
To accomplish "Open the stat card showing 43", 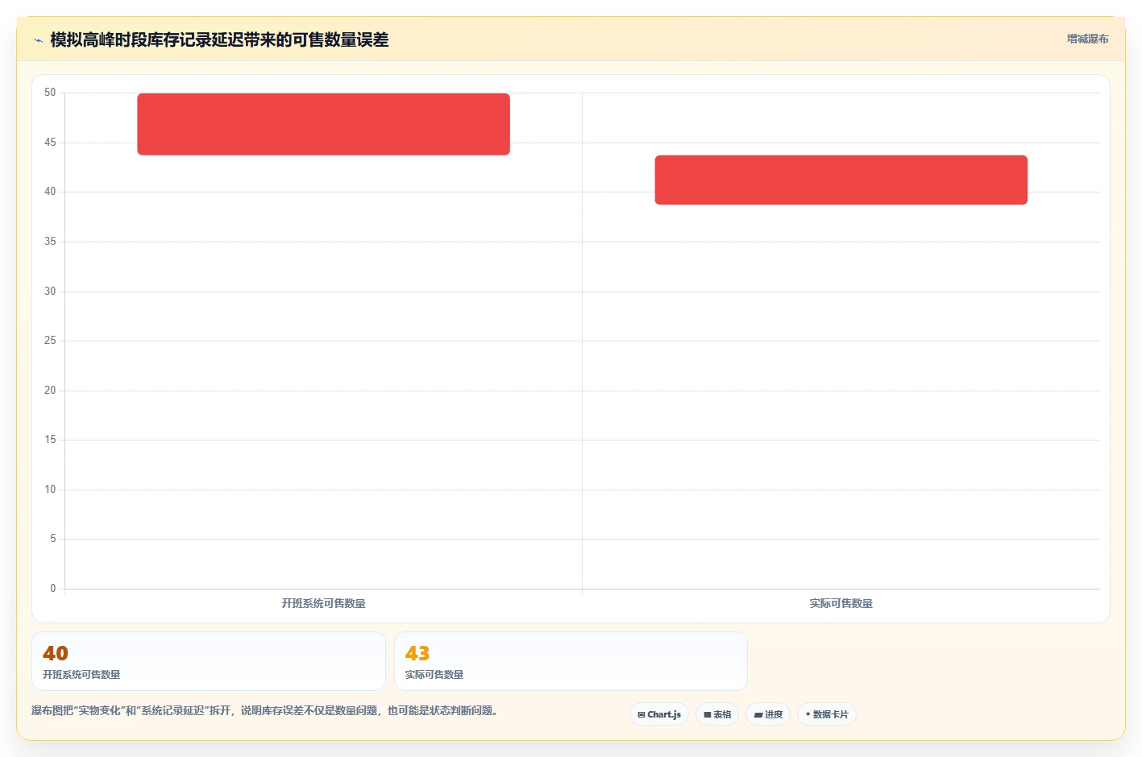I will tap(571, 661).
